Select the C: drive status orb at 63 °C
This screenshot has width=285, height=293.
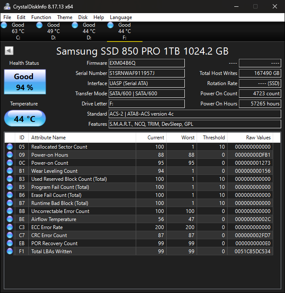4,25
